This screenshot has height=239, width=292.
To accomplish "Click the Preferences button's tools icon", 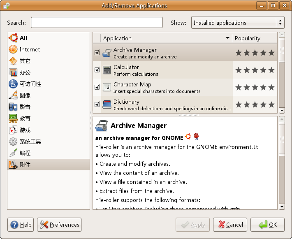I will pyautogui.click(x=44, y=225).
